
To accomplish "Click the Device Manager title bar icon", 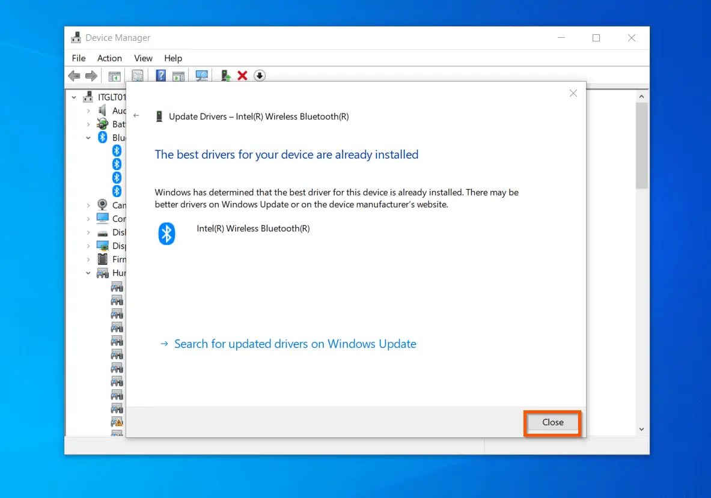I will [76, 38].
